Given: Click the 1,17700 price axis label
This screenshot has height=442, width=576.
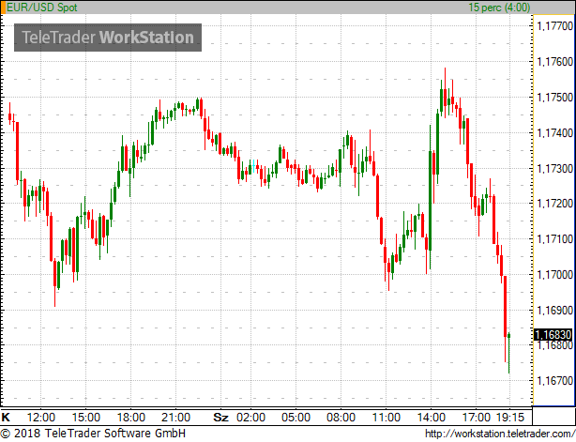Looking at the screenshot, I should (x=554, y=26).
